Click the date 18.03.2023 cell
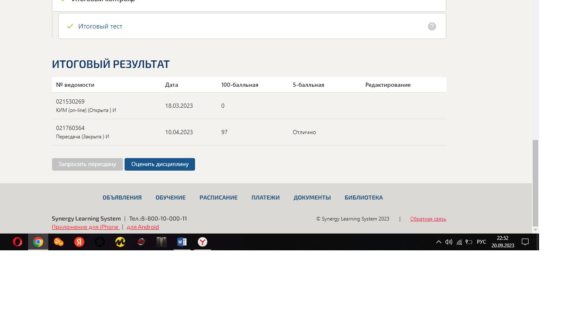 coord(179,106)
